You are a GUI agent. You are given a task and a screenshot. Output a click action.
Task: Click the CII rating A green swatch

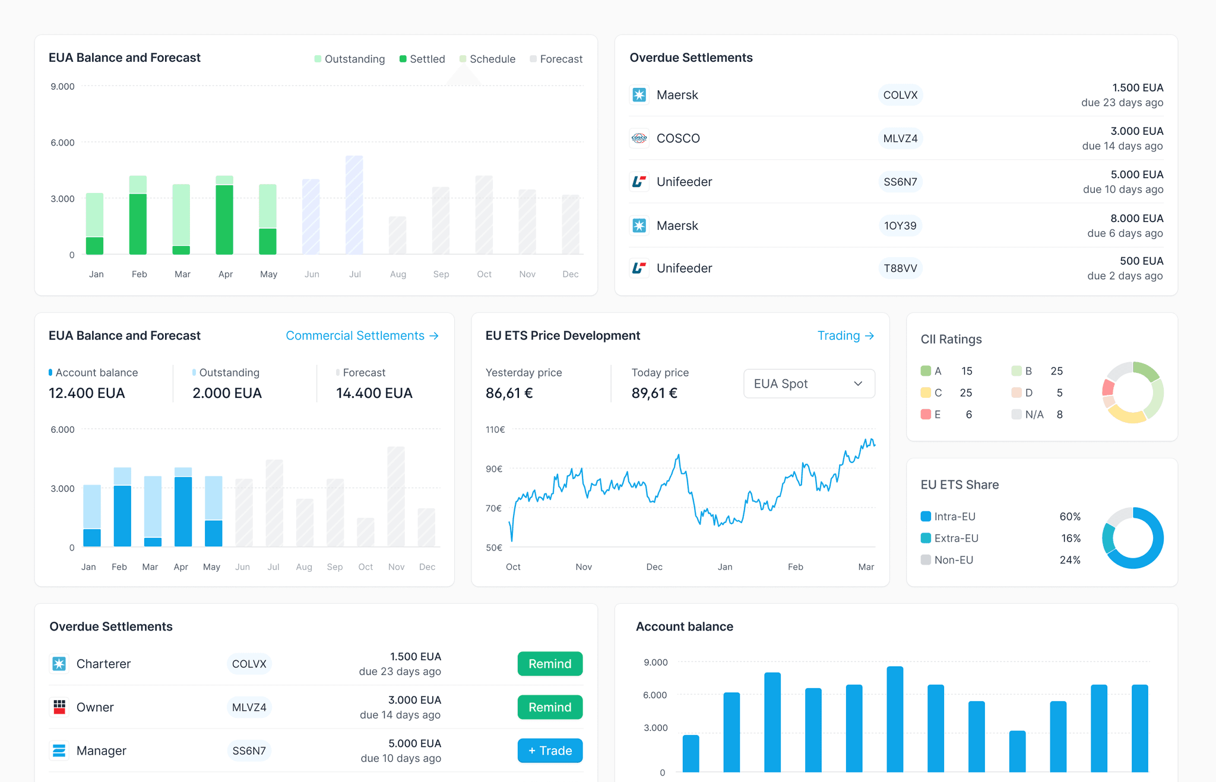pos(926,371)
